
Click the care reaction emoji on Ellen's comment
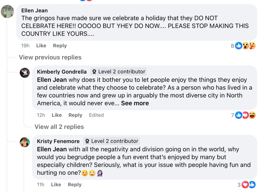coord(252,46)
